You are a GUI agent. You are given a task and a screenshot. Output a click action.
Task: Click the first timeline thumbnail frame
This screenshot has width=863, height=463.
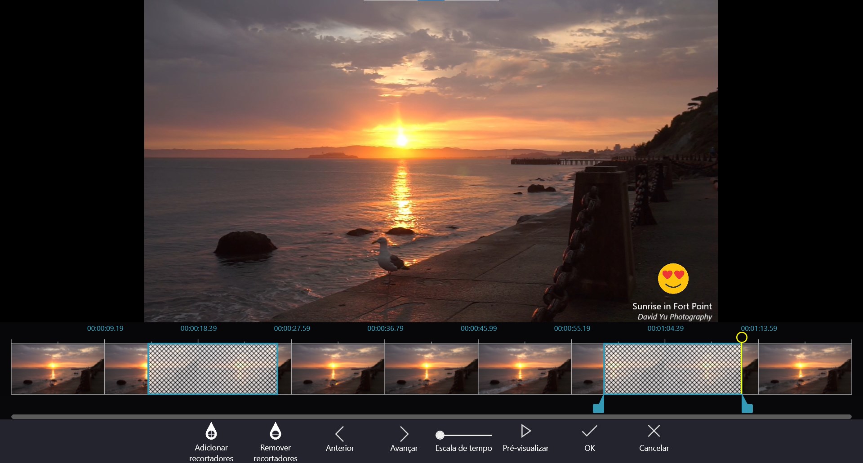[58, 369]
